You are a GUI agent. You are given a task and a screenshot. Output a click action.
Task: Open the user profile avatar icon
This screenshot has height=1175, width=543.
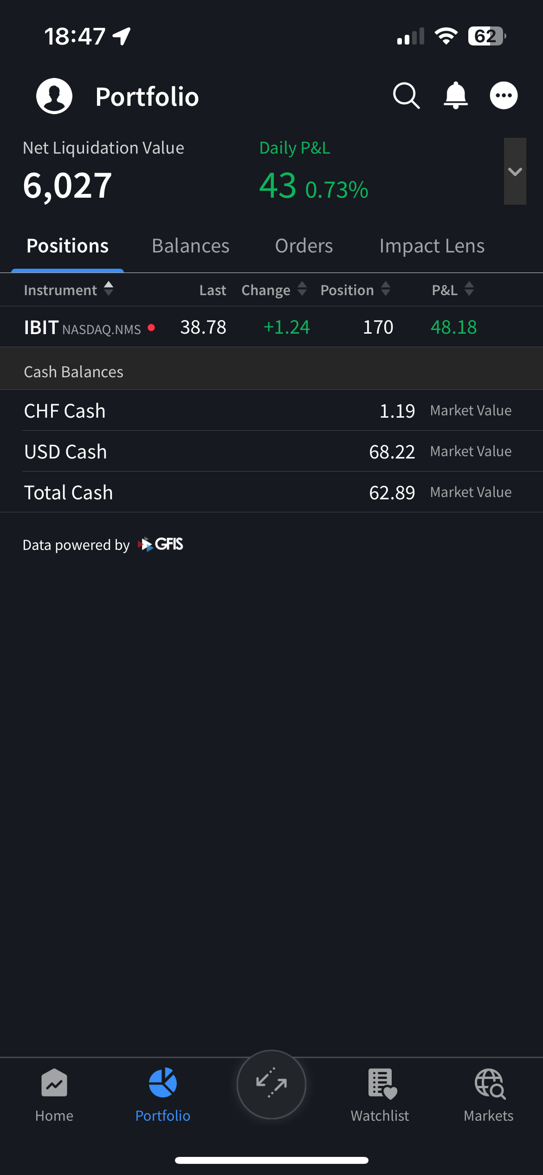pos(54,96)
